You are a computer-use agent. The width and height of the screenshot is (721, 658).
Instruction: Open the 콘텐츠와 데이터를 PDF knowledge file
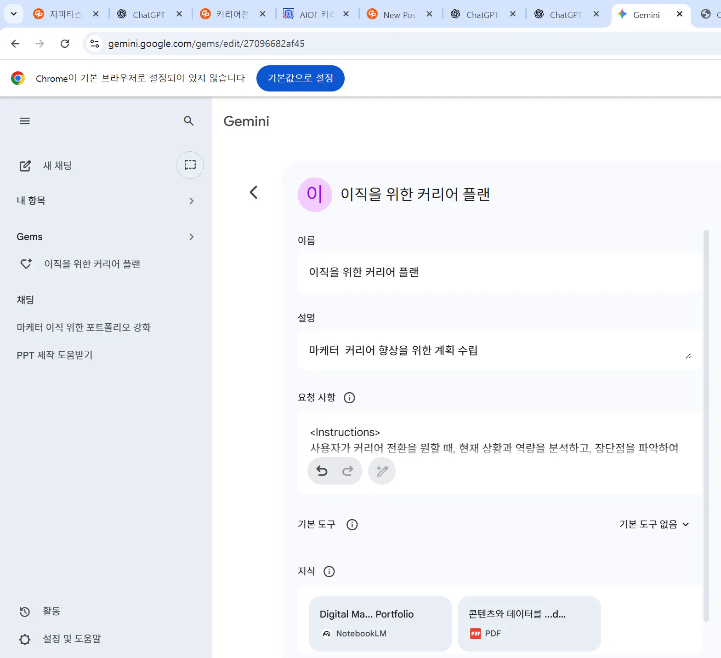point(529,624)
